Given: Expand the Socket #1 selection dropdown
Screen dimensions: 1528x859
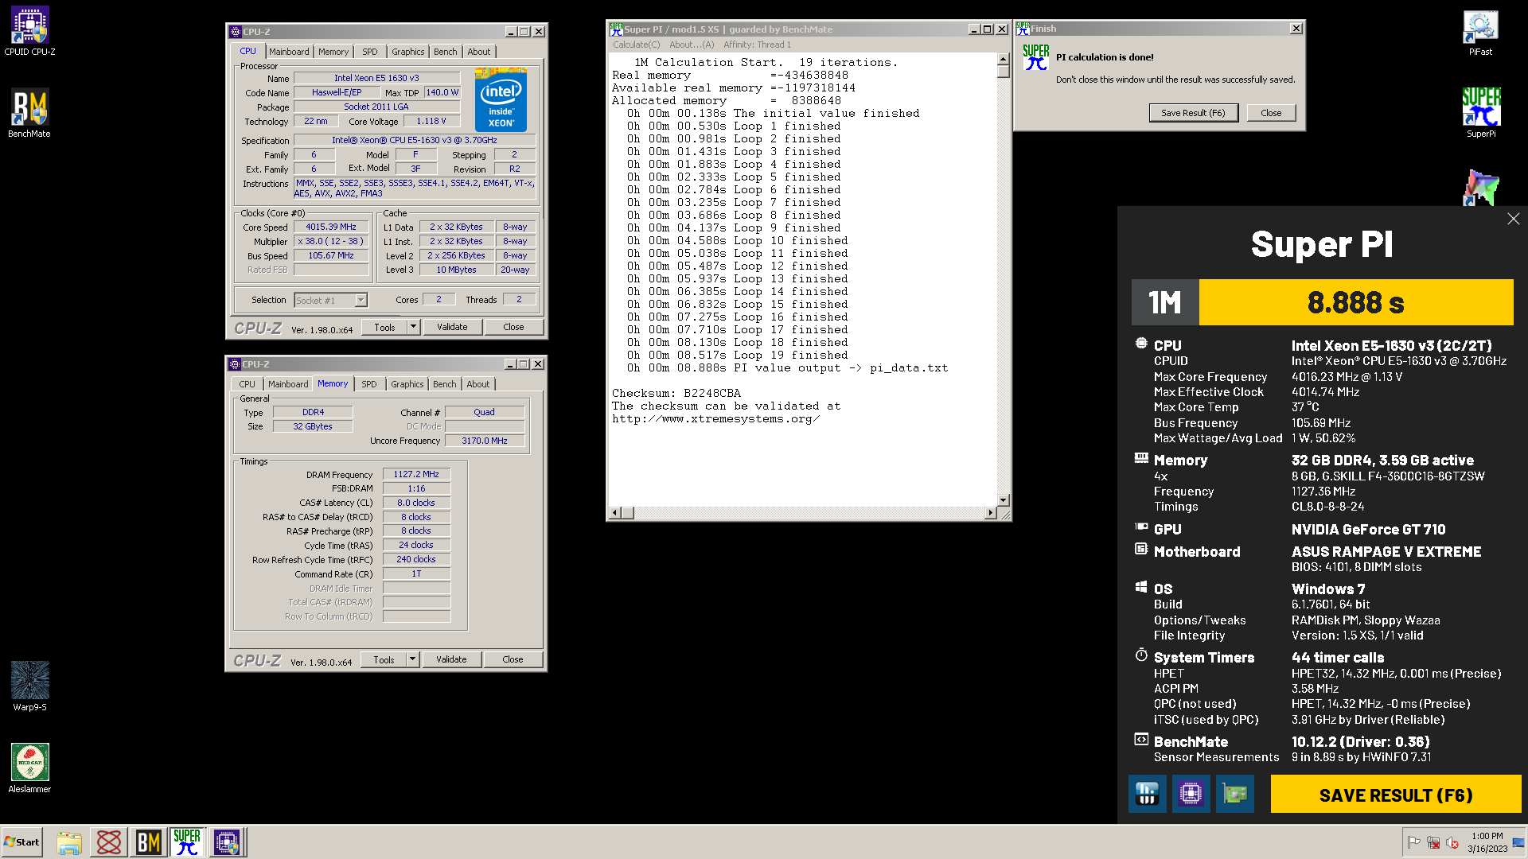Looking at the screenshot, I should (x=361, y=301).
